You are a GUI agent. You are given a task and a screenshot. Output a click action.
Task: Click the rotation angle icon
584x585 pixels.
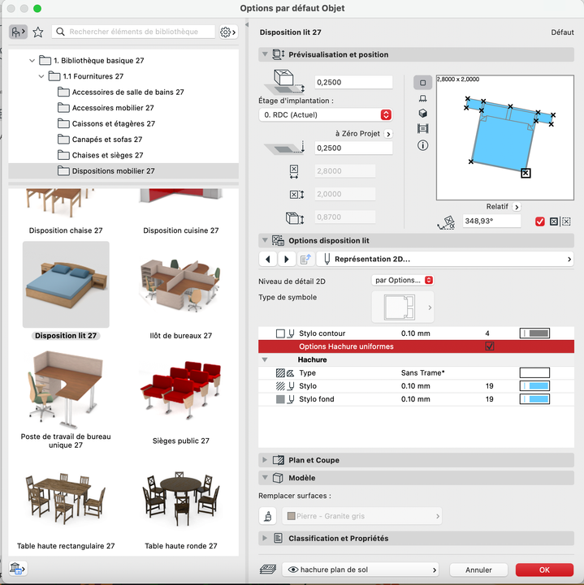[446, 222]
